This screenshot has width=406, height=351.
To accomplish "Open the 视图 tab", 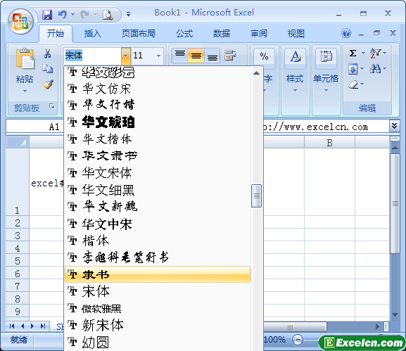I will [296, 34].
